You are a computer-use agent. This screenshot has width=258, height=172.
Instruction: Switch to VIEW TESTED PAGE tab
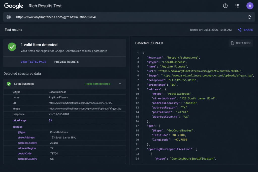(34, 62)
